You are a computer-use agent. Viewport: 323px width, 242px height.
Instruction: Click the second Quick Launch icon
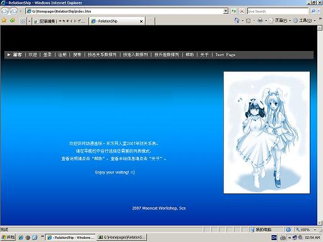click(28, 238)
